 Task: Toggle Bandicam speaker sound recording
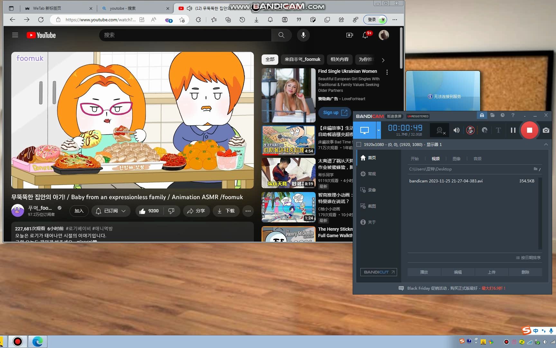pos(456,130)
